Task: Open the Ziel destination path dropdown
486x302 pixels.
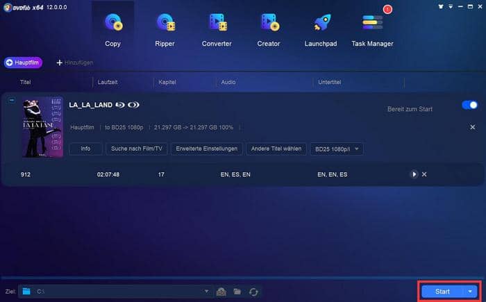Action: (x=206, y=292)
